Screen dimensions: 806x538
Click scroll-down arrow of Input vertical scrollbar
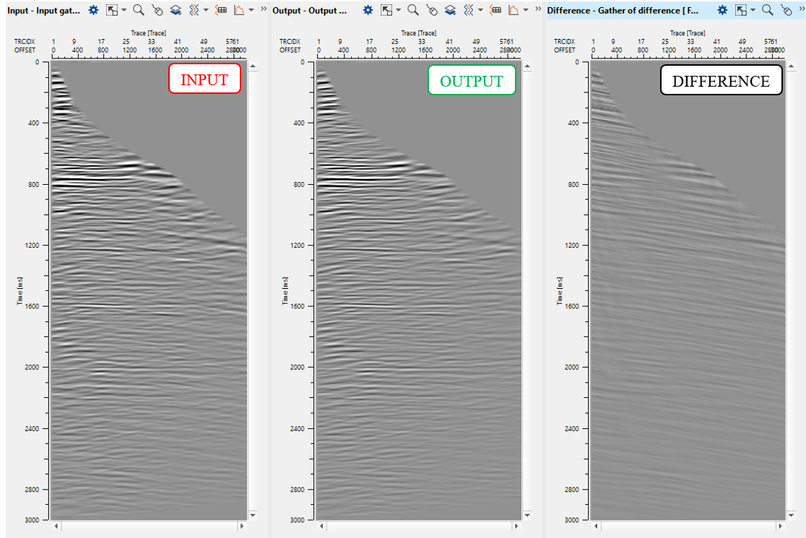click(x=253, y=515)
